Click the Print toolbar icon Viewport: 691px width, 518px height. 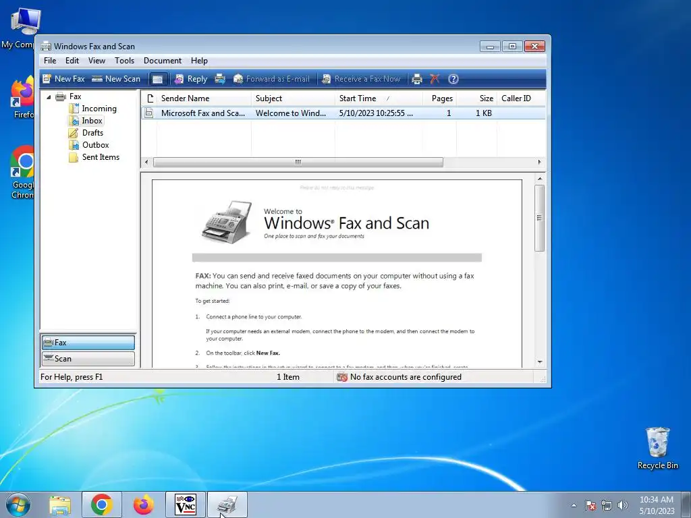click(417, 79)
